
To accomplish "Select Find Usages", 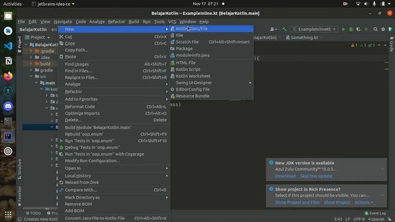I will click(114, 64).
